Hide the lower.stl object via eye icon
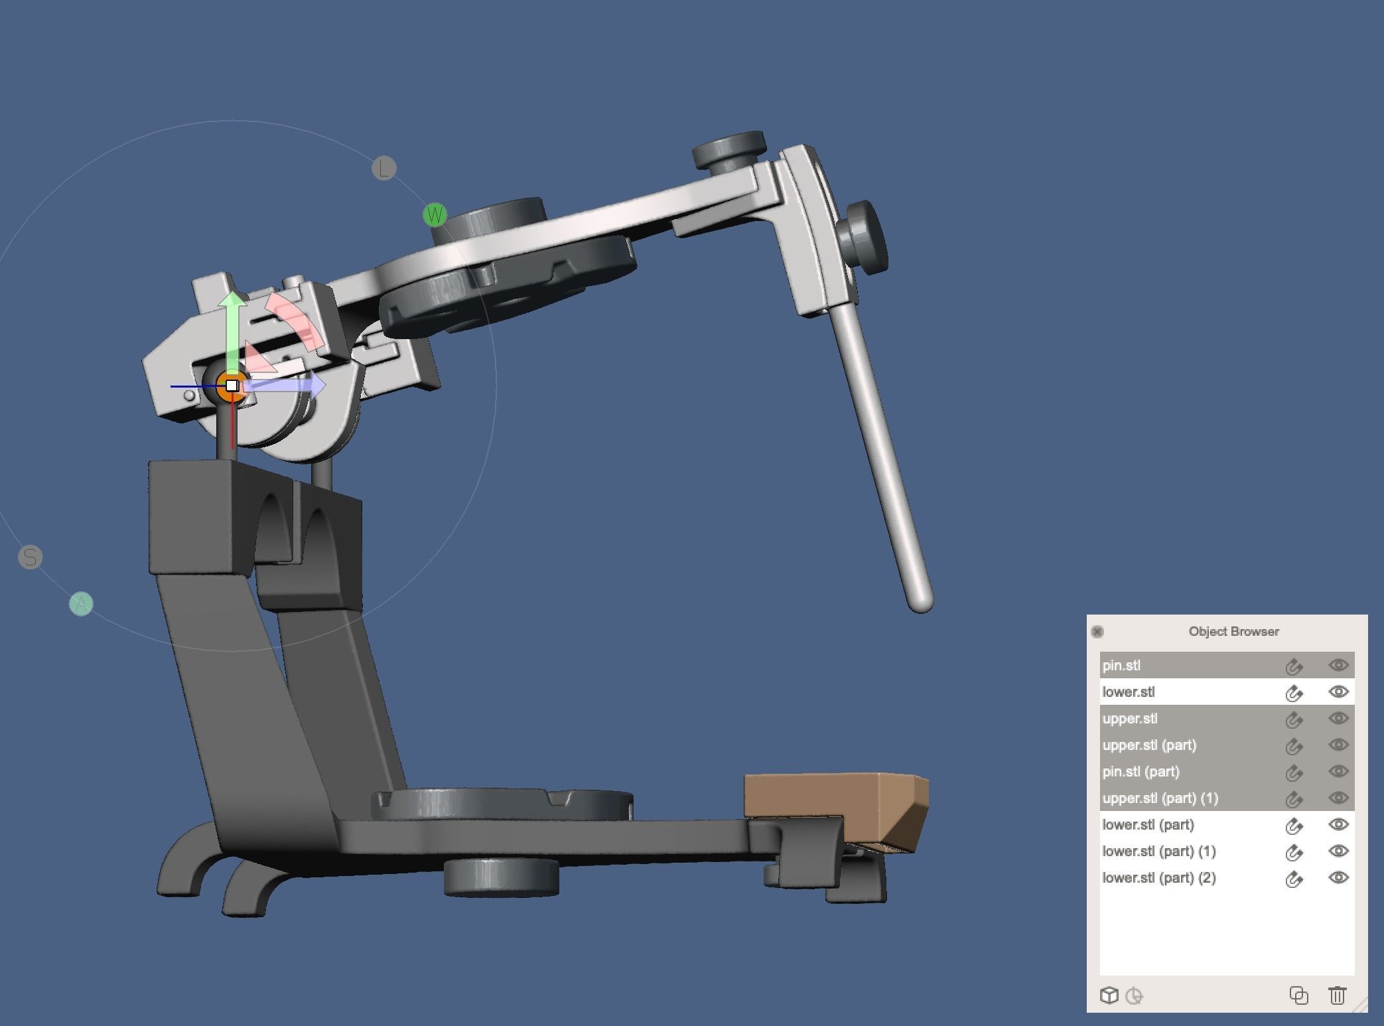The image size is (1384, 1026). coord(1338,692)
